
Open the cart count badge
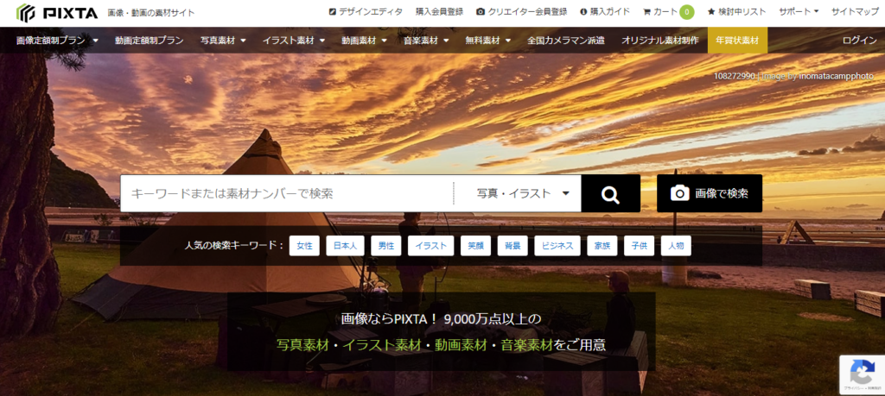pyautogui.click(x=687, y=12)
